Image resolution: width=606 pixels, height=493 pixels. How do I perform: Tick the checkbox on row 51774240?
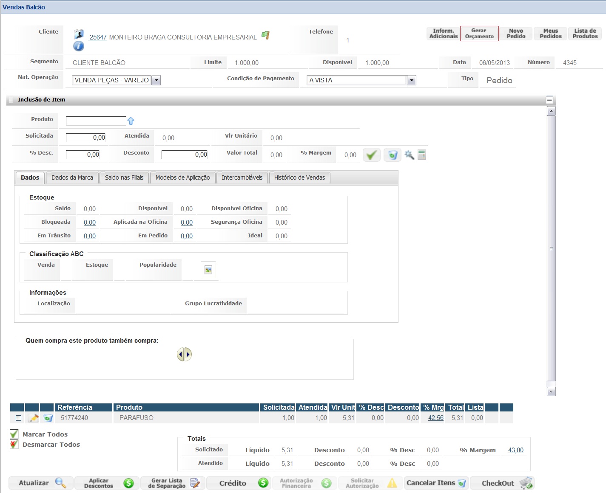tap(18, 418)
